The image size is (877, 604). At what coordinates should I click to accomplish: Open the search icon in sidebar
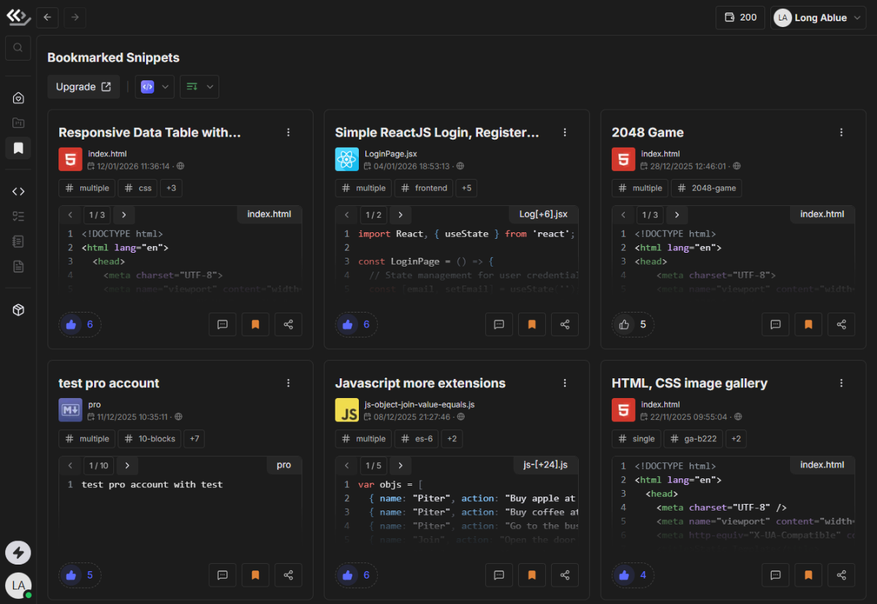[18, 48]
